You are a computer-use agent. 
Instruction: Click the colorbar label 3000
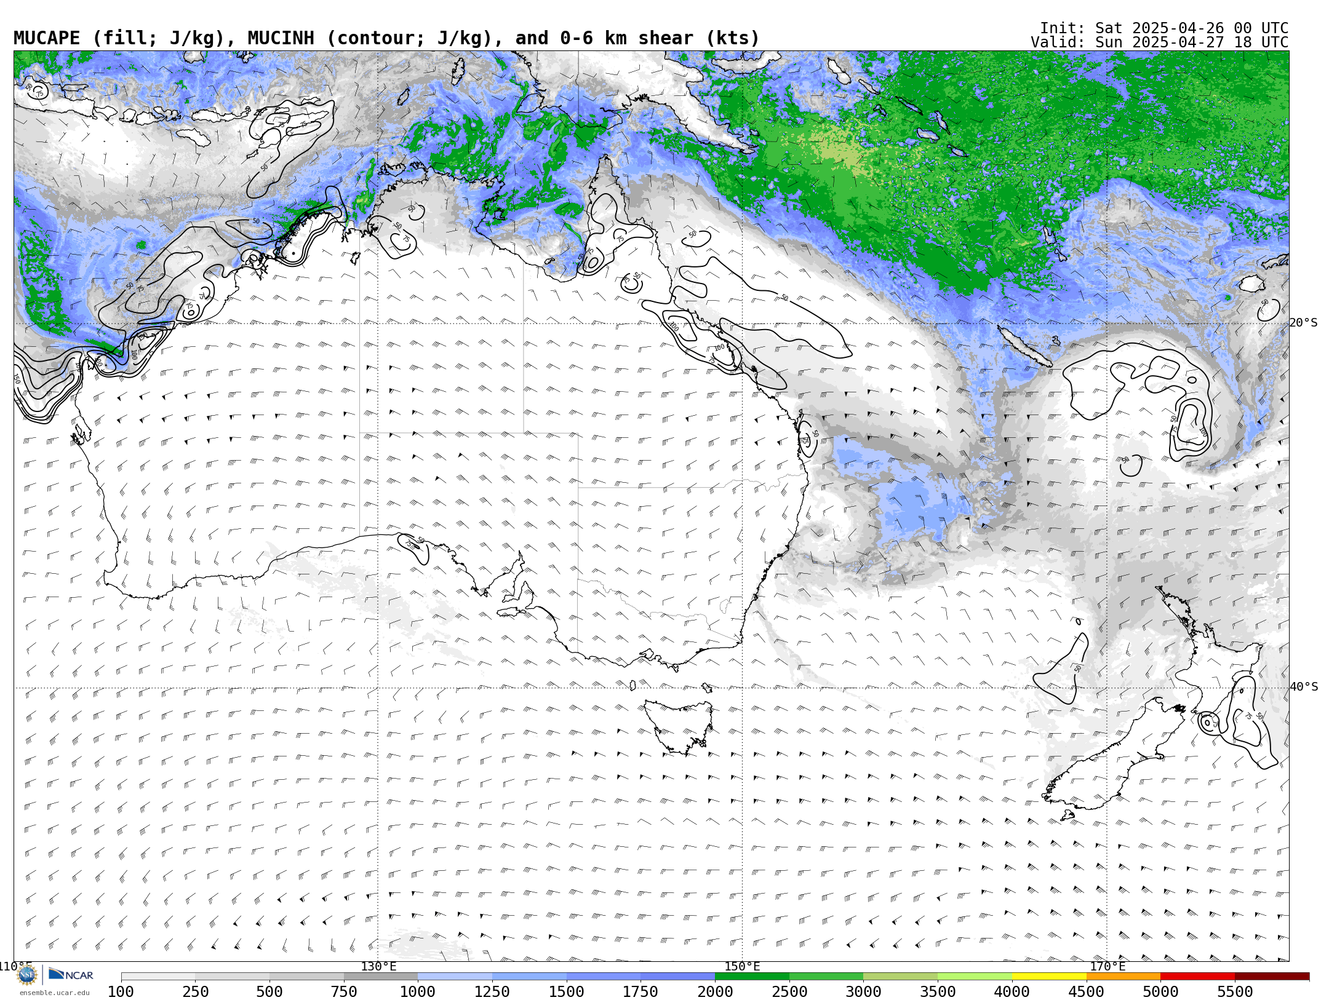[x=864, y=992]
